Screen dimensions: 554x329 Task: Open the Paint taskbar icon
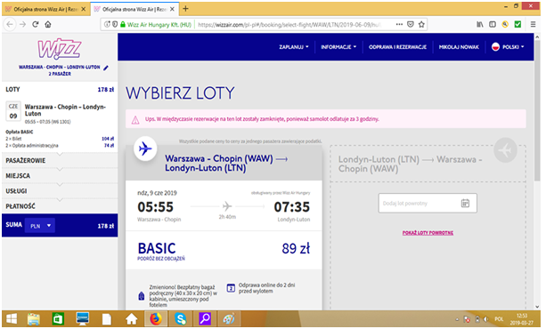(229, 319)
